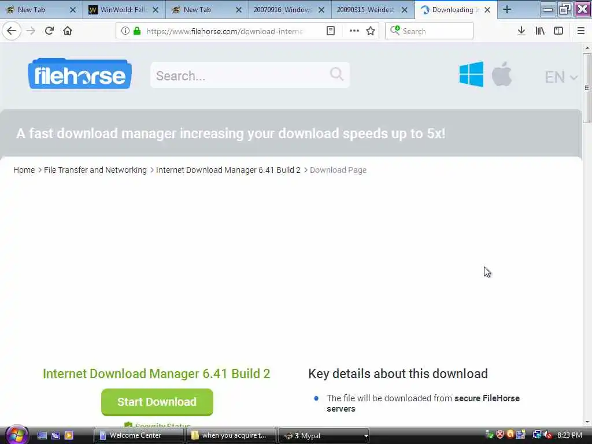Click the scrollbar down arrow
592x444 pixels.
[587, 422]
